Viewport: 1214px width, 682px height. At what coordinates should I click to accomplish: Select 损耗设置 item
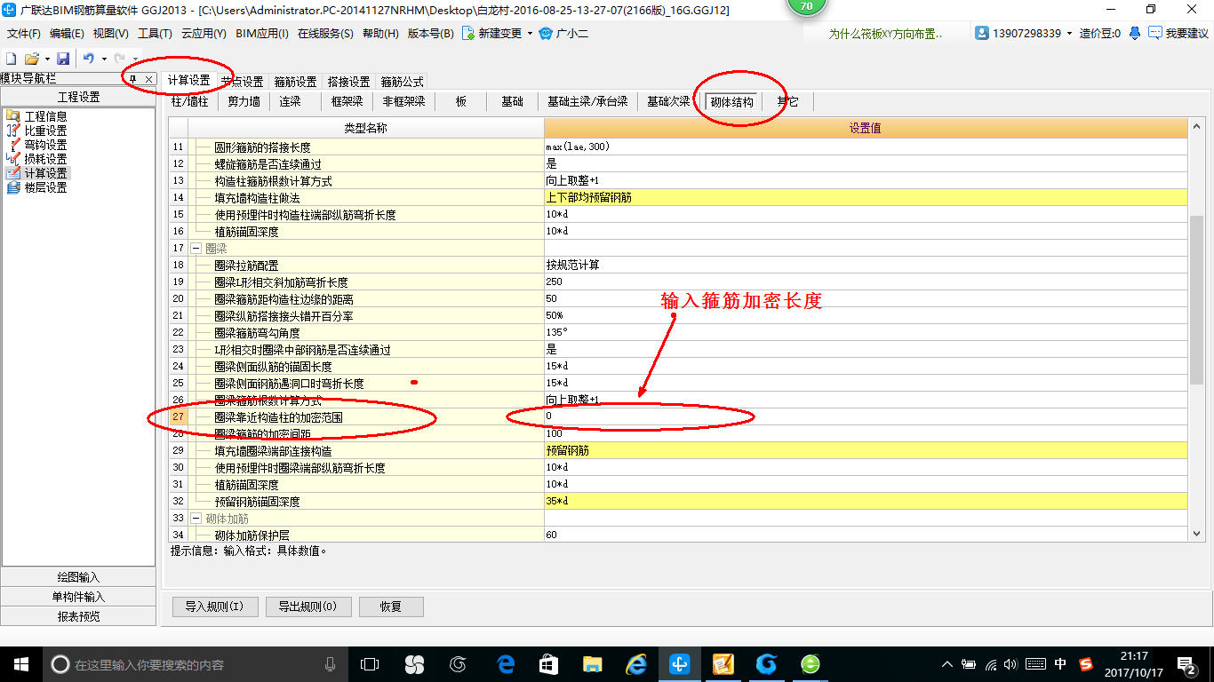tap(45, 159)
